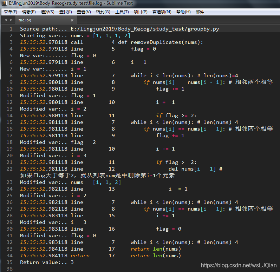Click 'Modified var:.. i = 3' on line 20
This screenshot has width=280, height=272.
pos(53,155)
